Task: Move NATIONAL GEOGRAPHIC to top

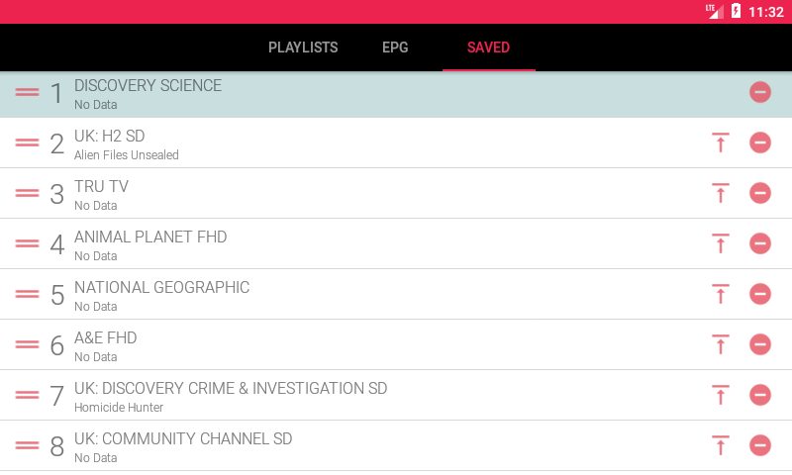Action: click(721, 294)
